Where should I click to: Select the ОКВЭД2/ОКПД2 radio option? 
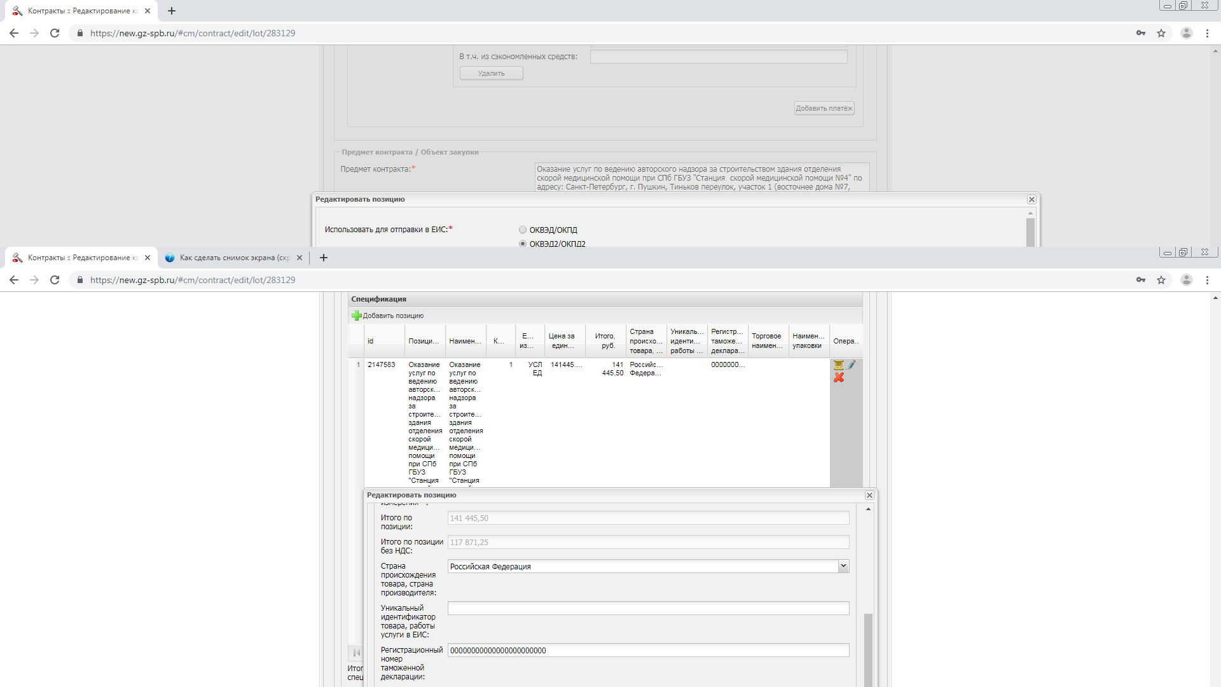coord(523,244)
